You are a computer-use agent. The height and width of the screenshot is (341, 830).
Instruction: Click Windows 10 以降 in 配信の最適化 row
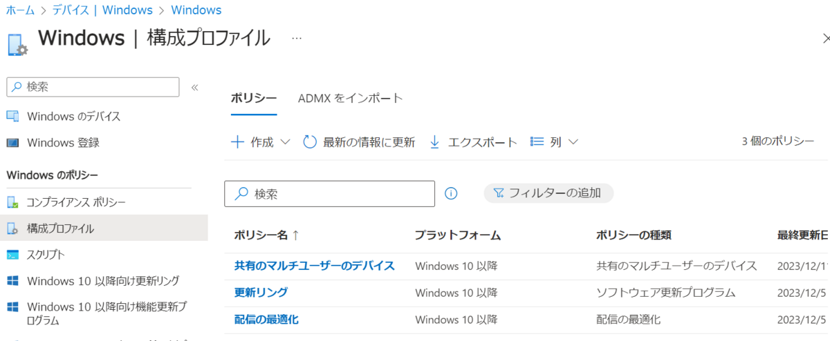click(x=456, y=320)
